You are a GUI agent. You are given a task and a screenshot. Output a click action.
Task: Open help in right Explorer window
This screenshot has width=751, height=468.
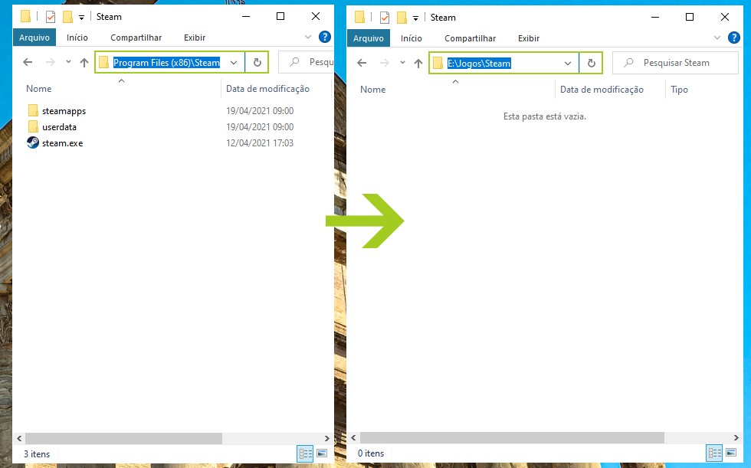(734, 38)
